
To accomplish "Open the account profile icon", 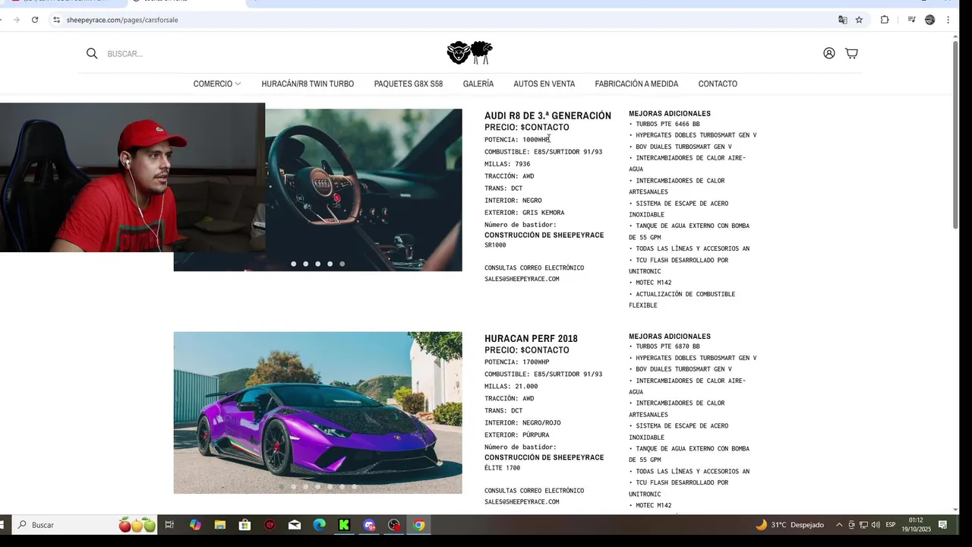I will (829, 53).
